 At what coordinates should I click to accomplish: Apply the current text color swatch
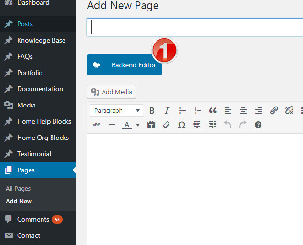127,125
